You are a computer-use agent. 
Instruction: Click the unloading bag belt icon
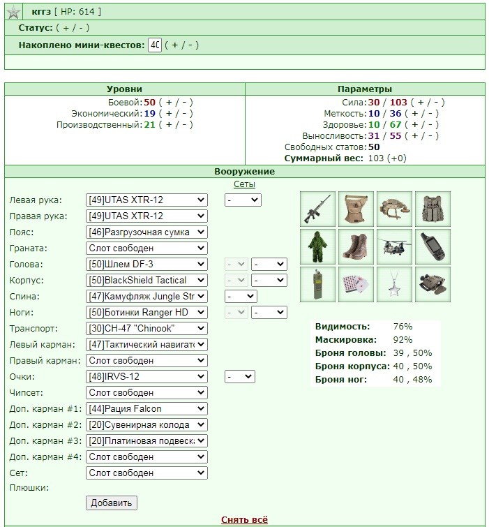click(356, 209)
